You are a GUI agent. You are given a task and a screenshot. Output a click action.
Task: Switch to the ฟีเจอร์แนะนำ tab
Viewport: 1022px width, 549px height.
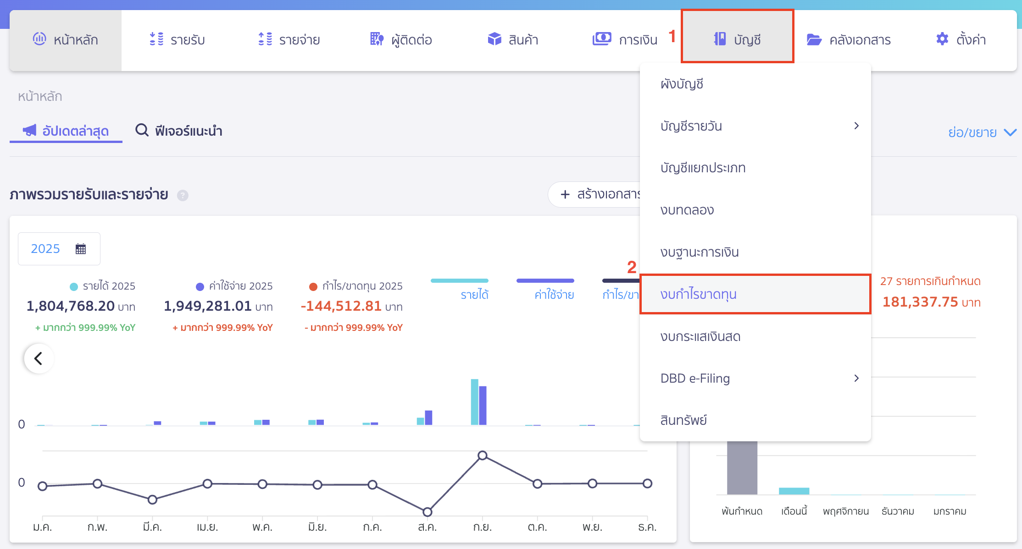pos(179,131)
